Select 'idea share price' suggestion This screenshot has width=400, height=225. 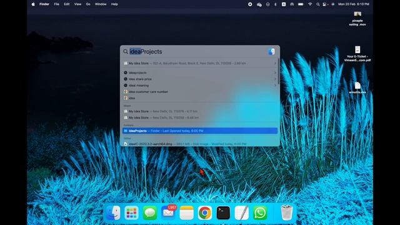coord(200,79)
